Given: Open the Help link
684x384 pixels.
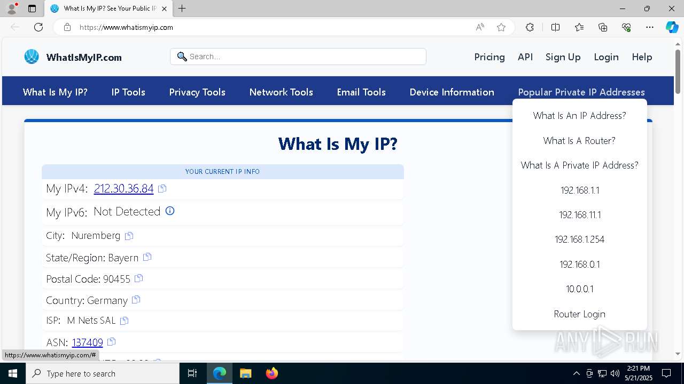Looking at the screenshot, I should (x=642, y=57).
